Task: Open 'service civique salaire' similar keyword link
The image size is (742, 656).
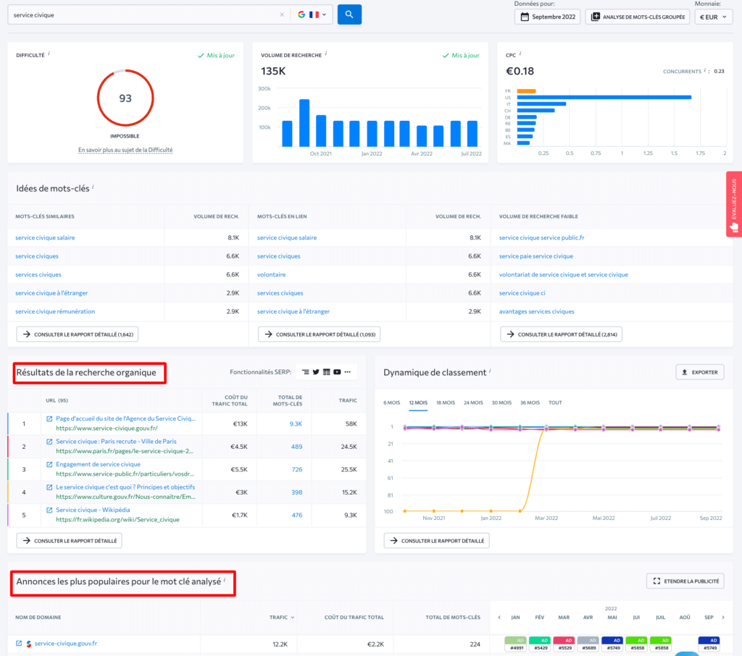Action: (45, 237)
